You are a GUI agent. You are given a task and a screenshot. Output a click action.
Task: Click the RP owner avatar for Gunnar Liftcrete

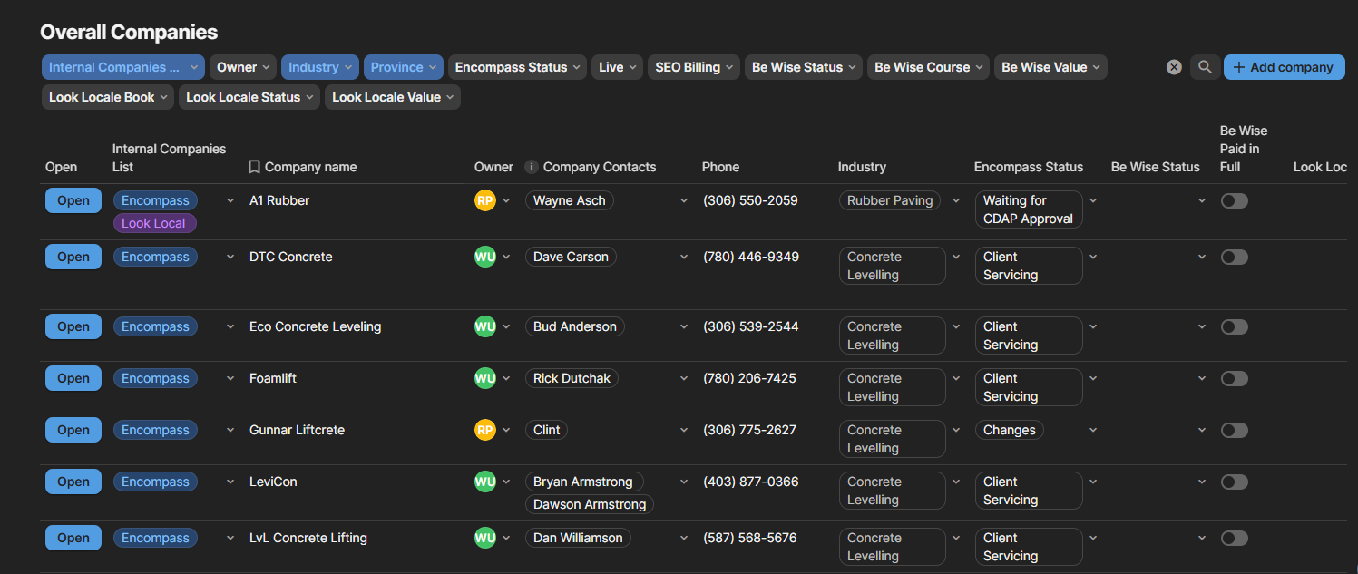[x=485, y=430]
